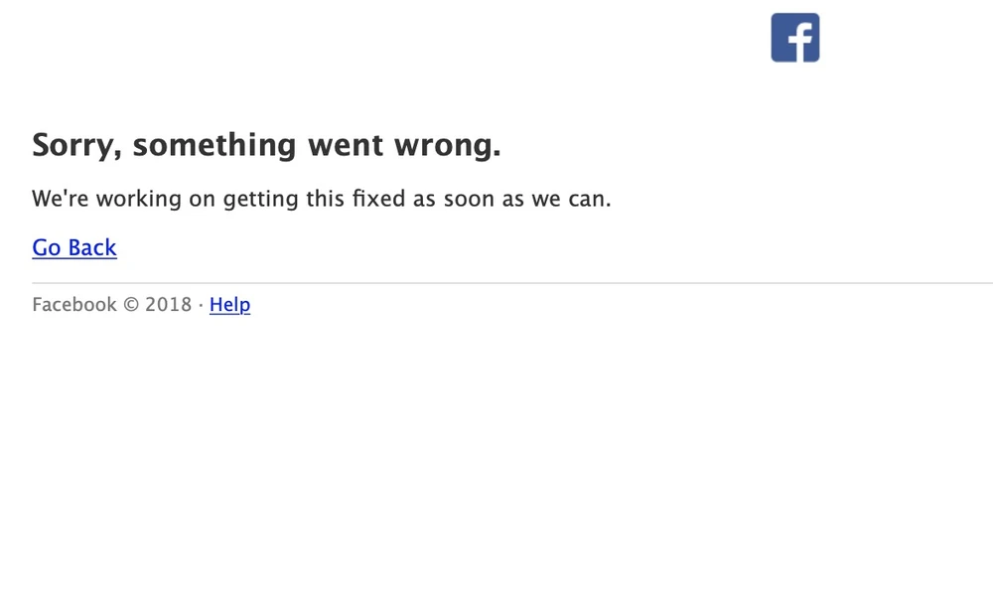Click the year "2018" in the footer

[168, 305]
